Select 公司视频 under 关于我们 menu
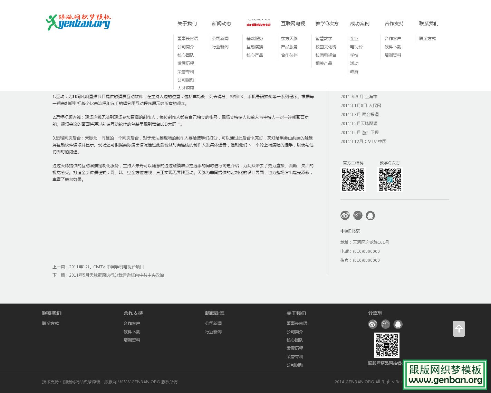491x393 pixels. (x=186, y=80)
